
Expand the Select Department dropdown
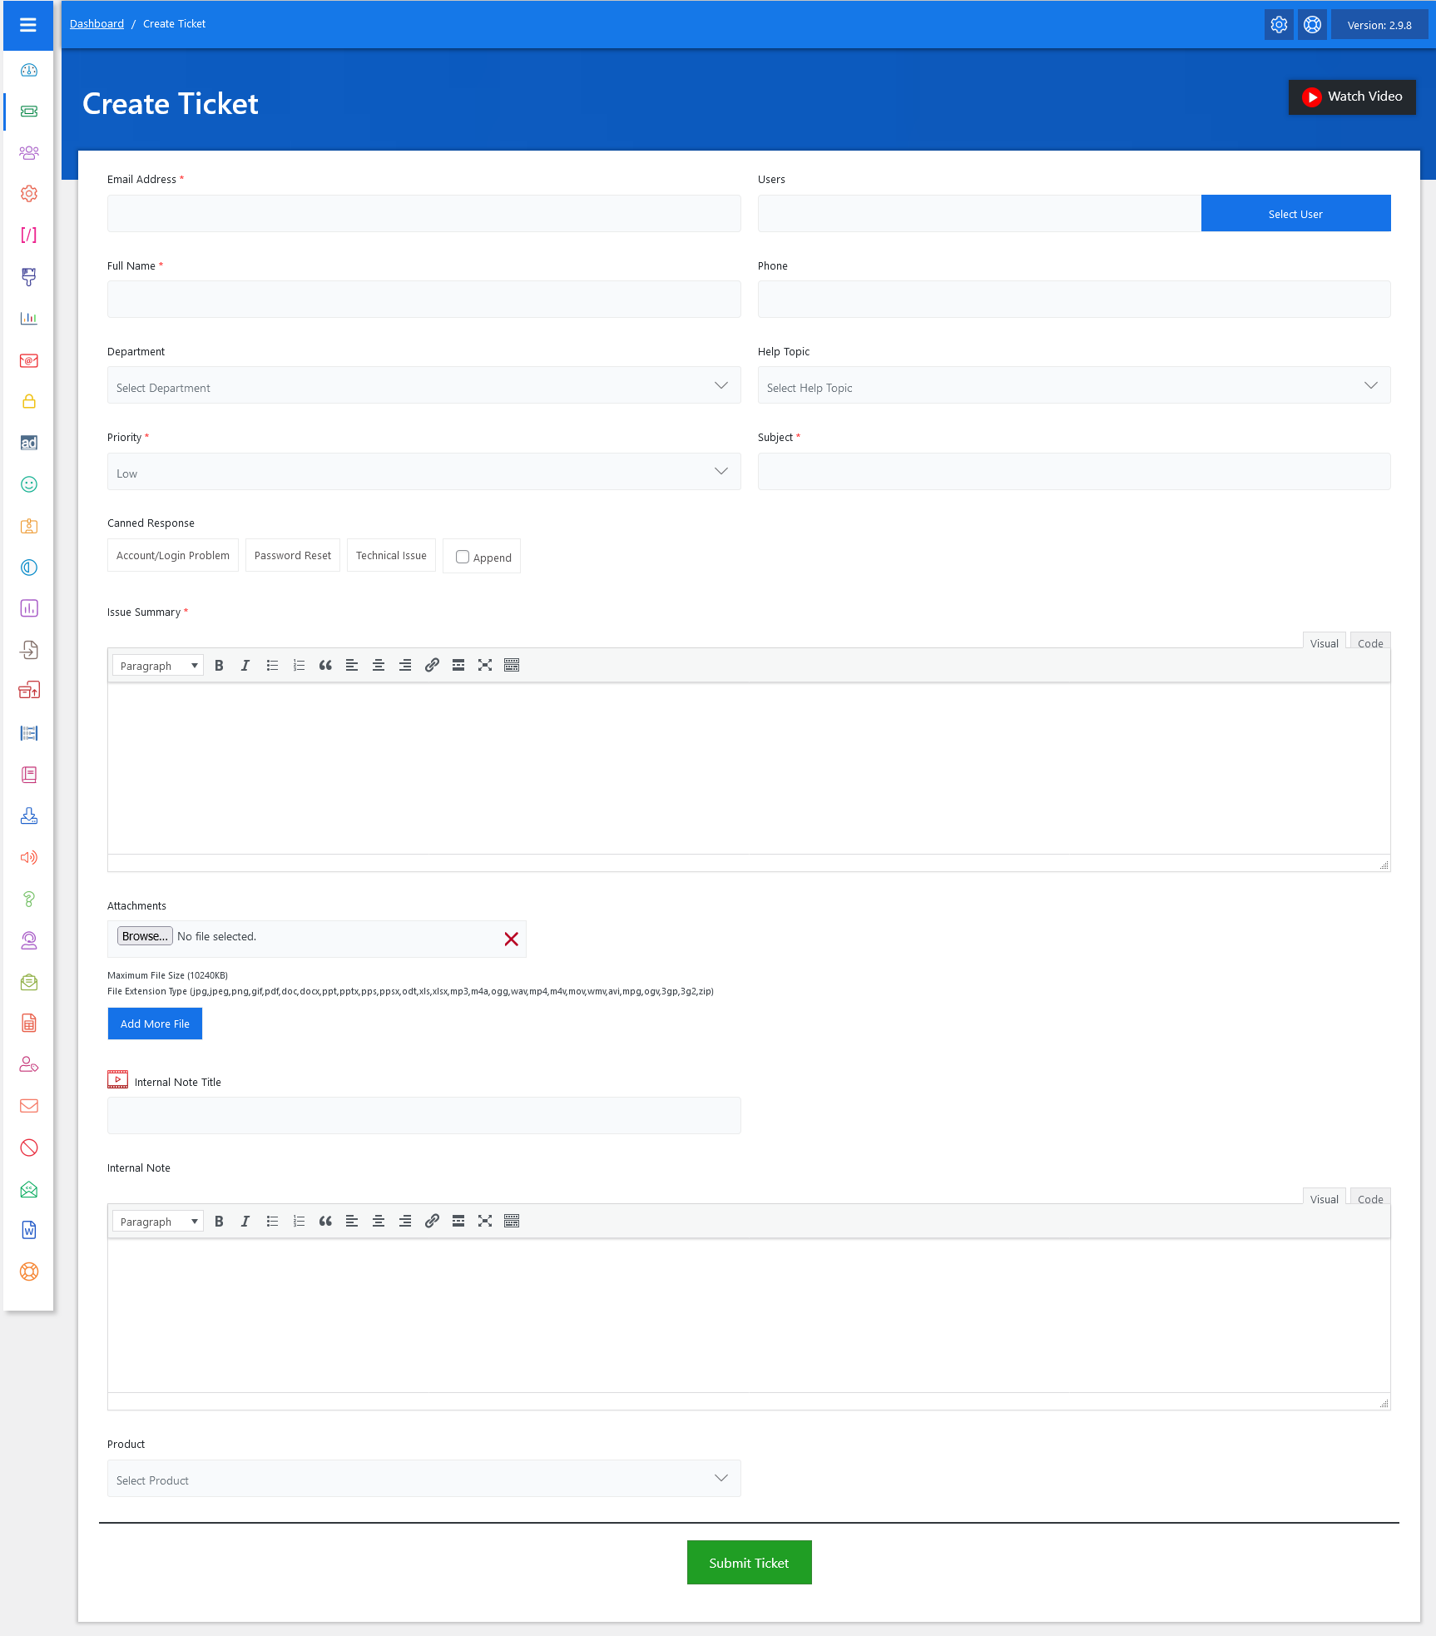point(423,386)
